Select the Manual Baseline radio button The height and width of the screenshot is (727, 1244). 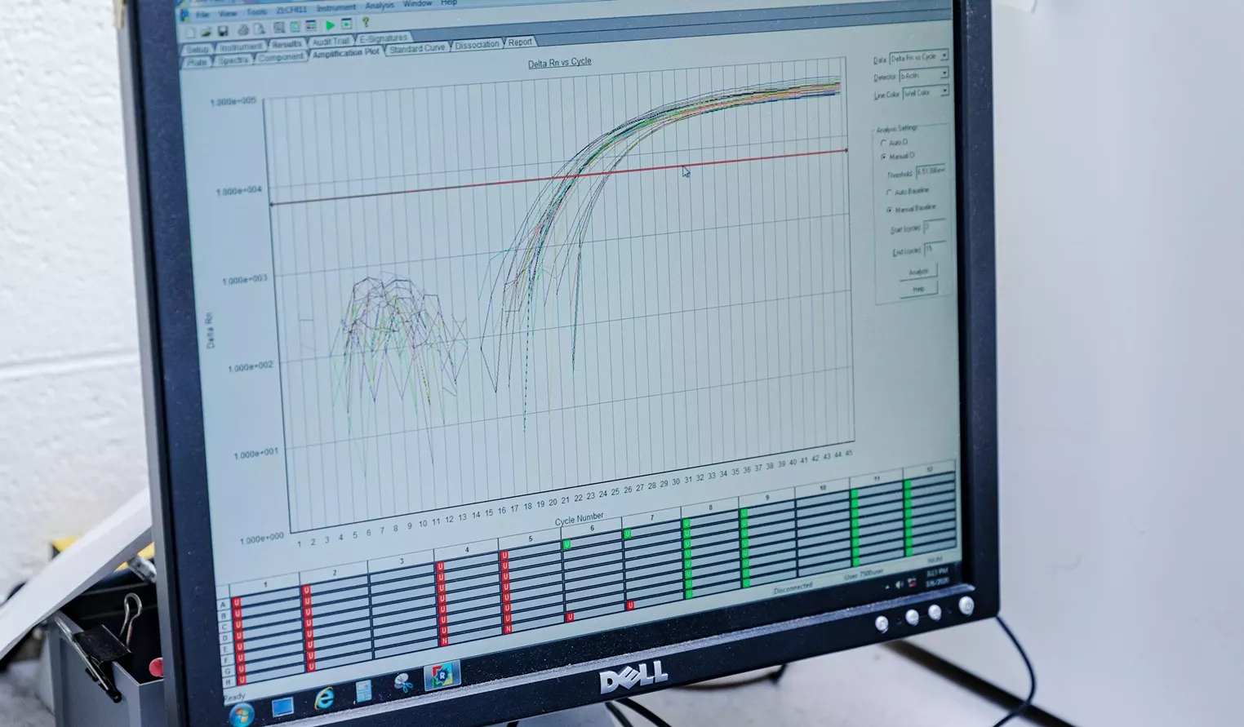click(890, 210)
